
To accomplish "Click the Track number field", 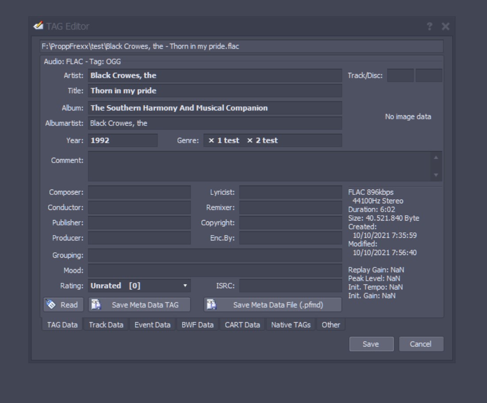I will (x=400, y=76).
